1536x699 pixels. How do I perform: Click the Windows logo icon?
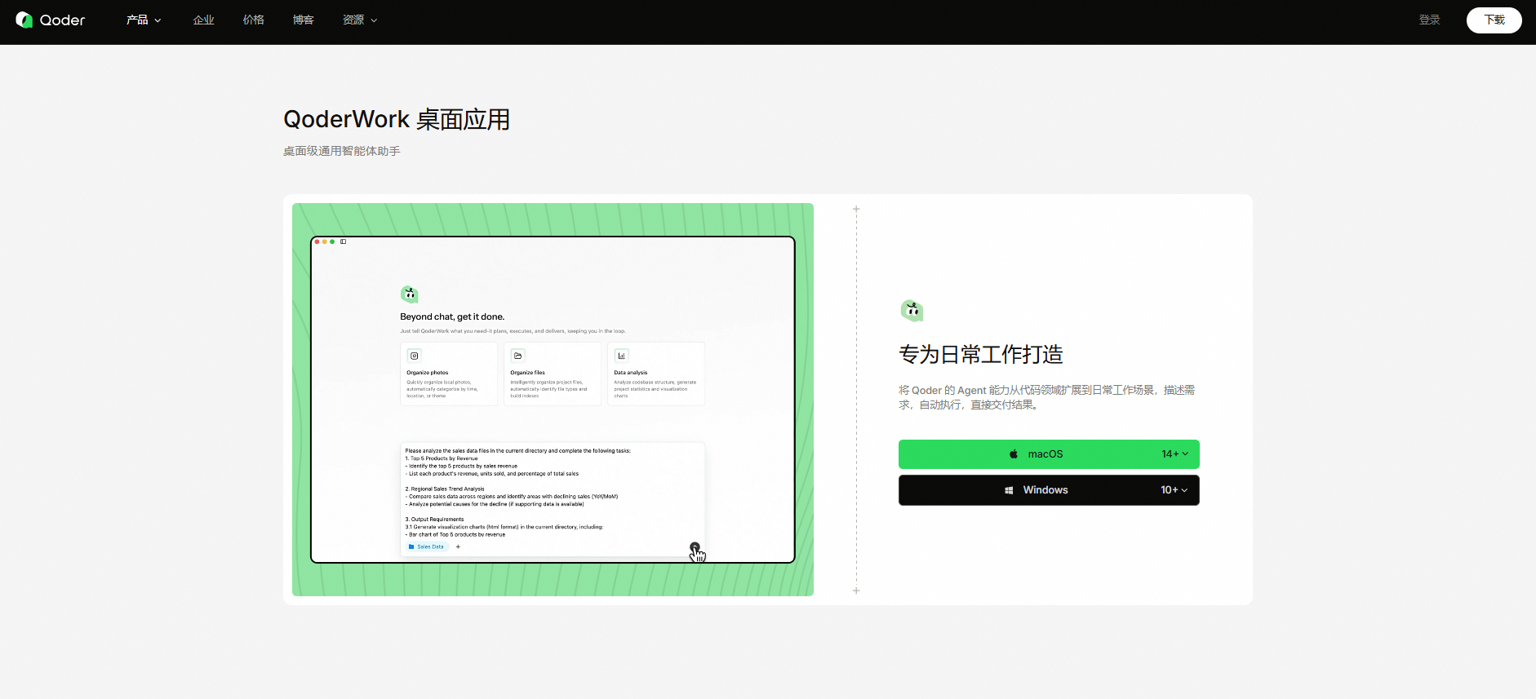point(1009,490)
